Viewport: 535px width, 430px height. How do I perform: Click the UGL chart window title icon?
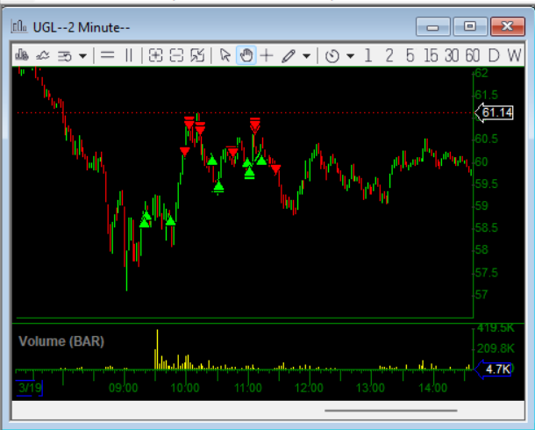pyautogui.click(x=19, y=26)
